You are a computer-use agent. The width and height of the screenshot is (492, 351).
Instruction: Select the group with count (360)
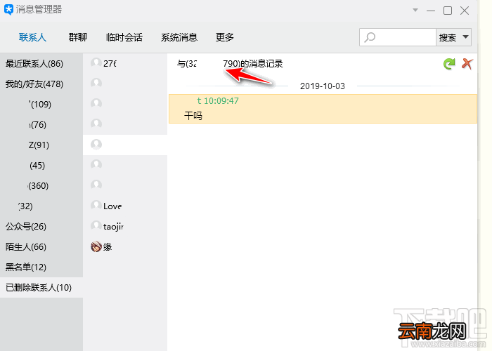tap(41, 186)
